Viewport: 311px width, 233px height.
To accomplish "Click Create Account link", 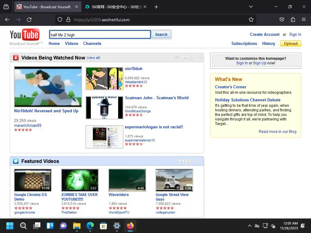I will coord(265,35).
